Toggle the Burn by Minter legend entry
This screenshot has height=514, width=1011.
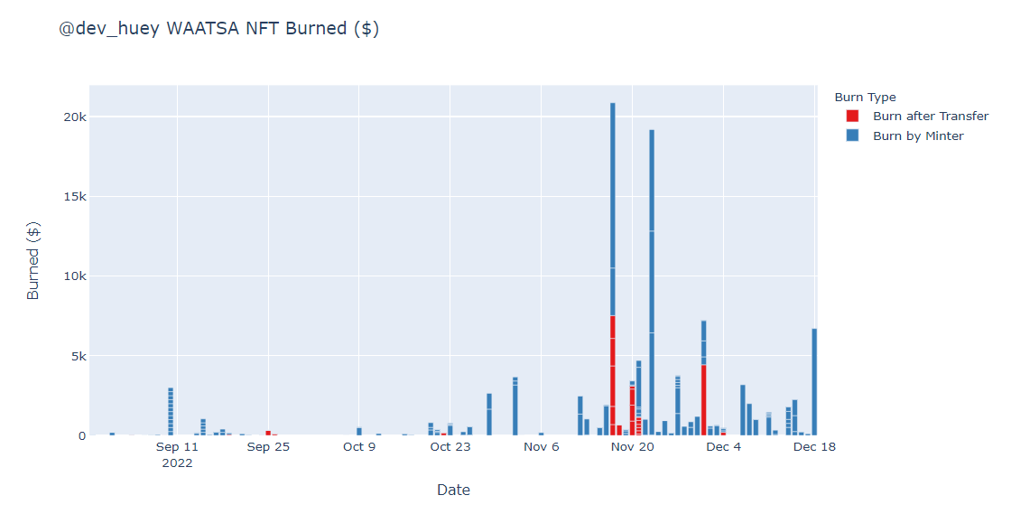point(904,136)
